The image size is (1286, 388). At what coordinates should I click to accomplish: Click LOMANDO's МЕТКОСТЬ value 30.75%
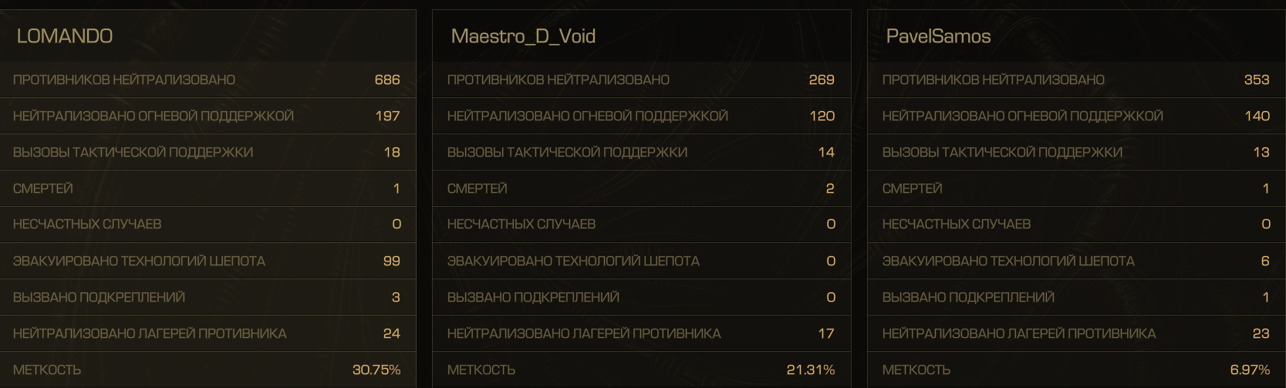tap(376, 369)
